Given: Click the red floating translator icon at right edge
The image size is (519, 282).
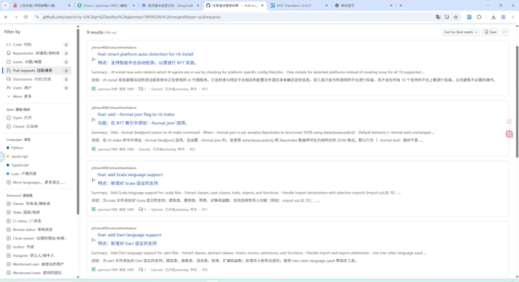Looking at the screenshot, I should coord(509,134).
